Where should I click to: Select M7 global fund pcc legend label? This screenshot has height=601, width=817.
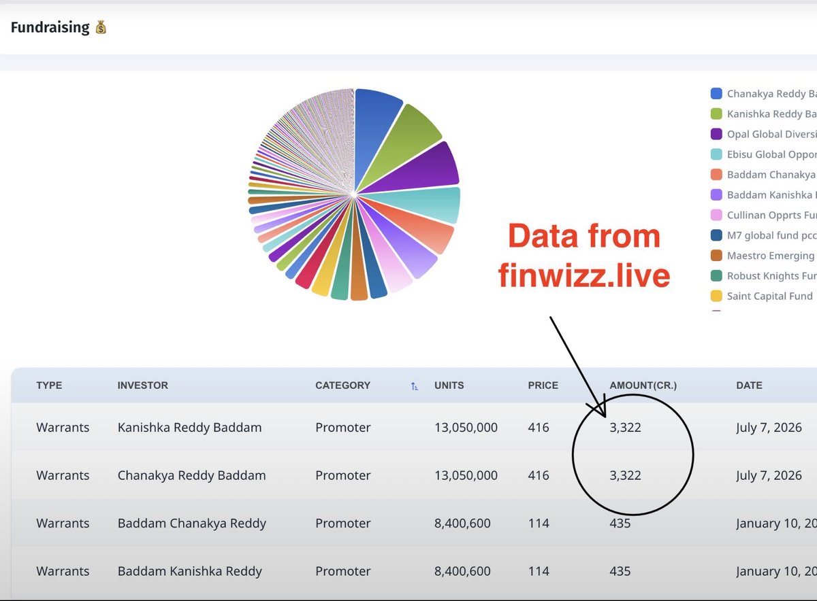(771, 235)
